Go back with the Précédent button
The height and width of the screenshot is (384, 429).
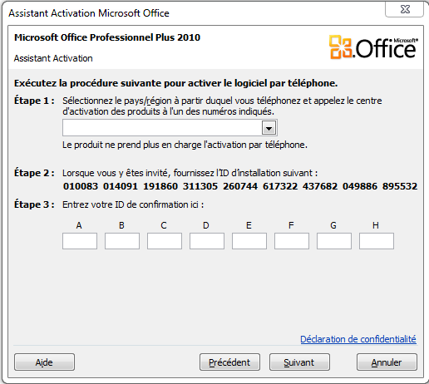coord(229,362)
